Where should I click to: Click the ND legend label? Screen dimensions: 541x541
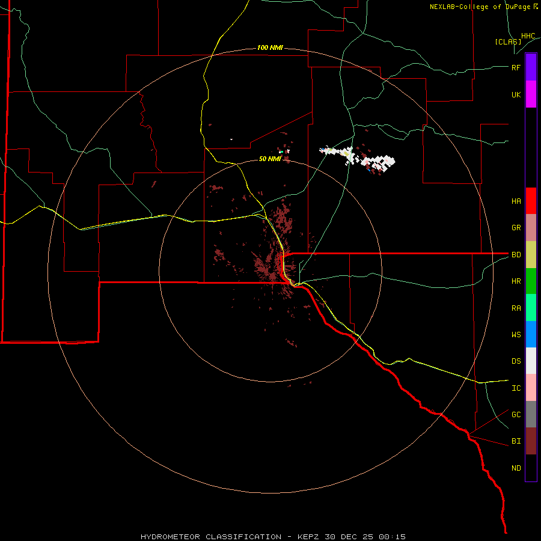coord(516,468)
